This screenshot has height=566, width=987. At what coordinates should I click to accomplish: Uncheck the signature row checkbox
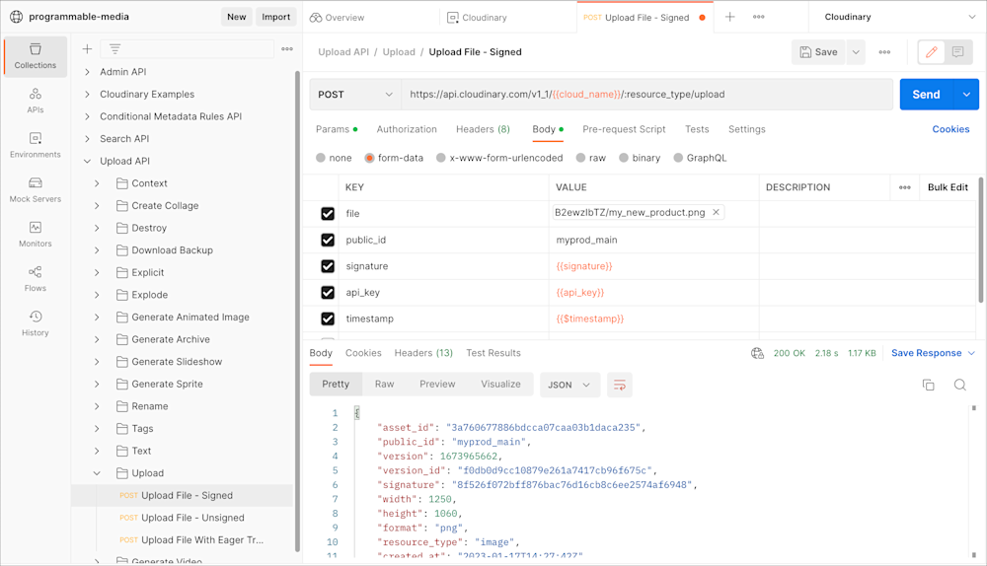328,266
